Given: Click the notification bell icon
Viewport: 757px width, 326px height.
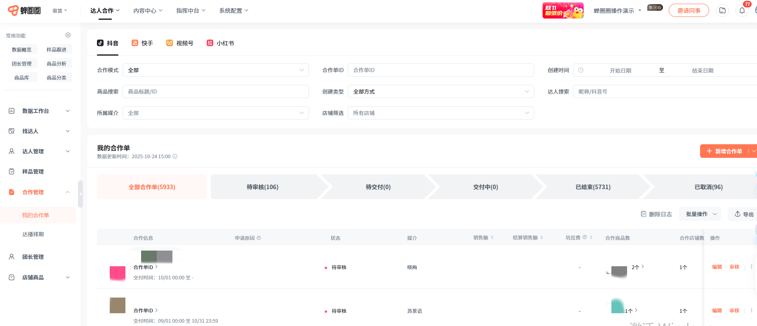Looking at the screenshot, I should point(742,11).
